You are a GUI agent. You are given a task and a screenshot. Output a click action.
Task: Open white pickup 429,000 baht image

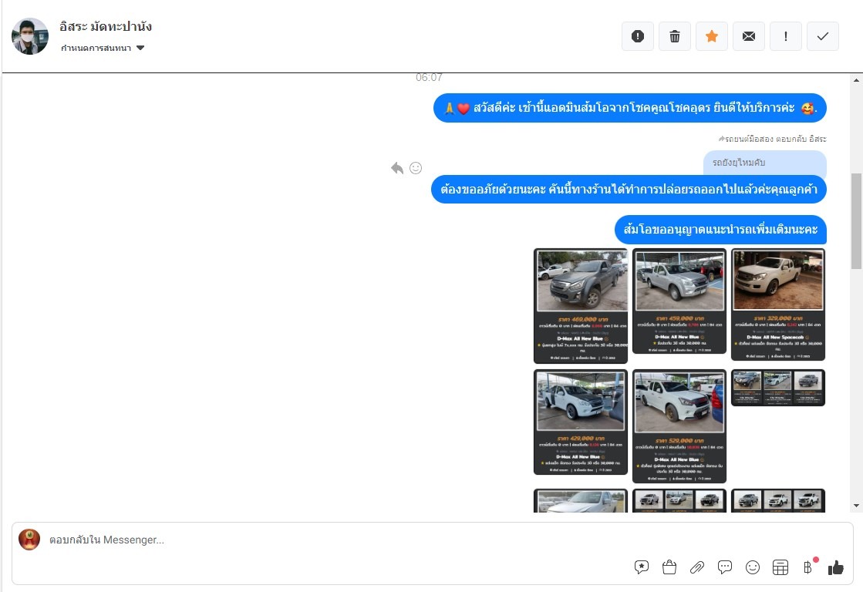tap(581, 422)
